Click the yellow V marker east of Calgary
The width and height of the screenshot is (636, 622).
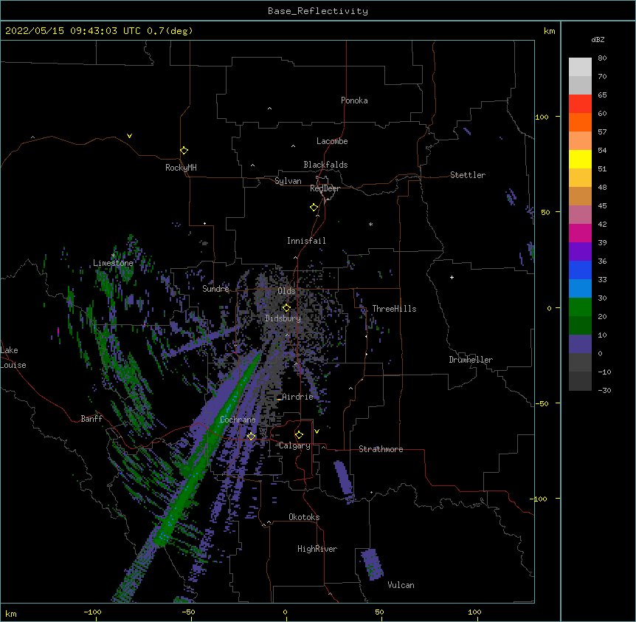point(317,431)
